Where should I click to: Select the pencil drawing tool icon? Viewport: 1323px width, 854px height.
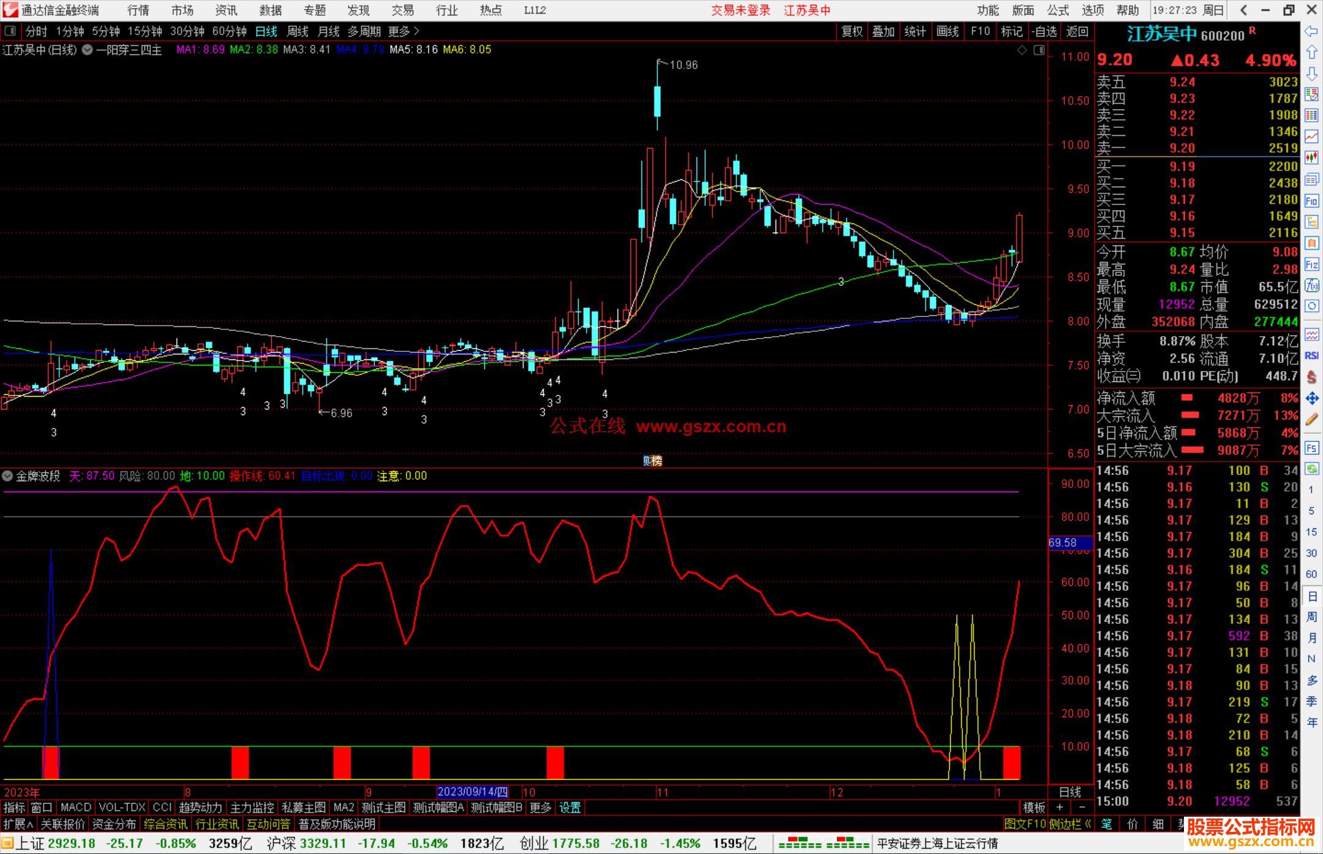[1311, 420]
